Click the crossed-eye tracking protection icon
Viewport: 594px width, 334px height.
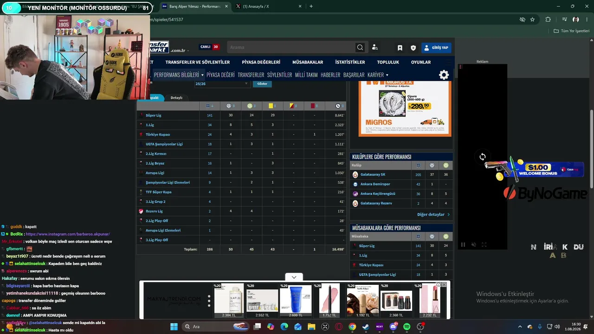tap(522, 19)
